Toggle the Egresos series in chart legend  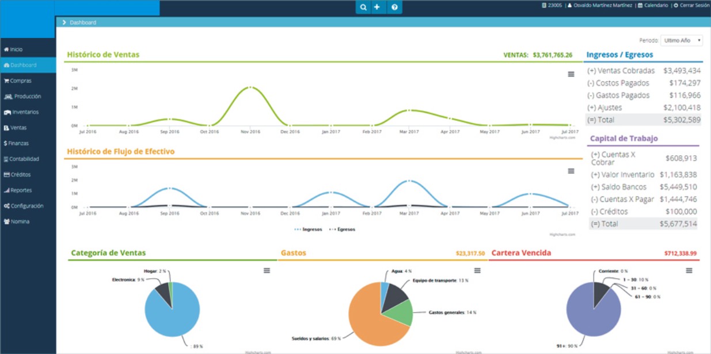coord(343,229)
